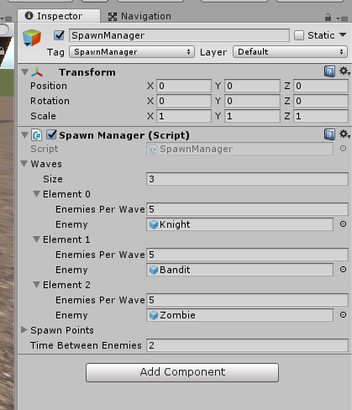Disable the Spawn Manager script component checkbox
The image size is (352, 410).
tap(51, 134)
